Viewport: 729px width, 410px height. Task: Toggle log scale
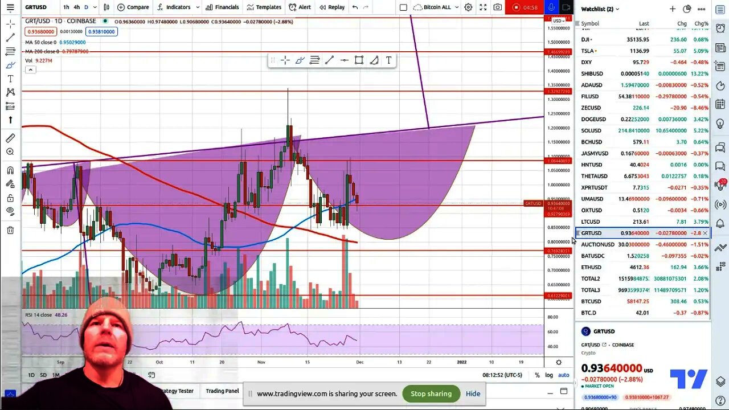click(x=549, y=375)
